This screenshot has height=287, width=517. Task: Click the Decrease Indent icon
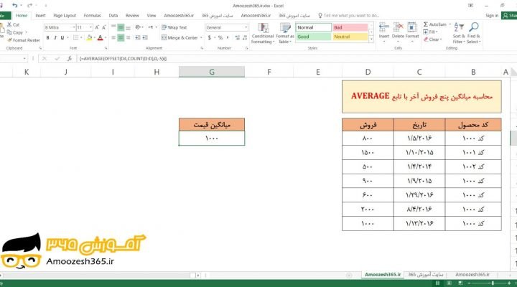[x=137, y=38]
